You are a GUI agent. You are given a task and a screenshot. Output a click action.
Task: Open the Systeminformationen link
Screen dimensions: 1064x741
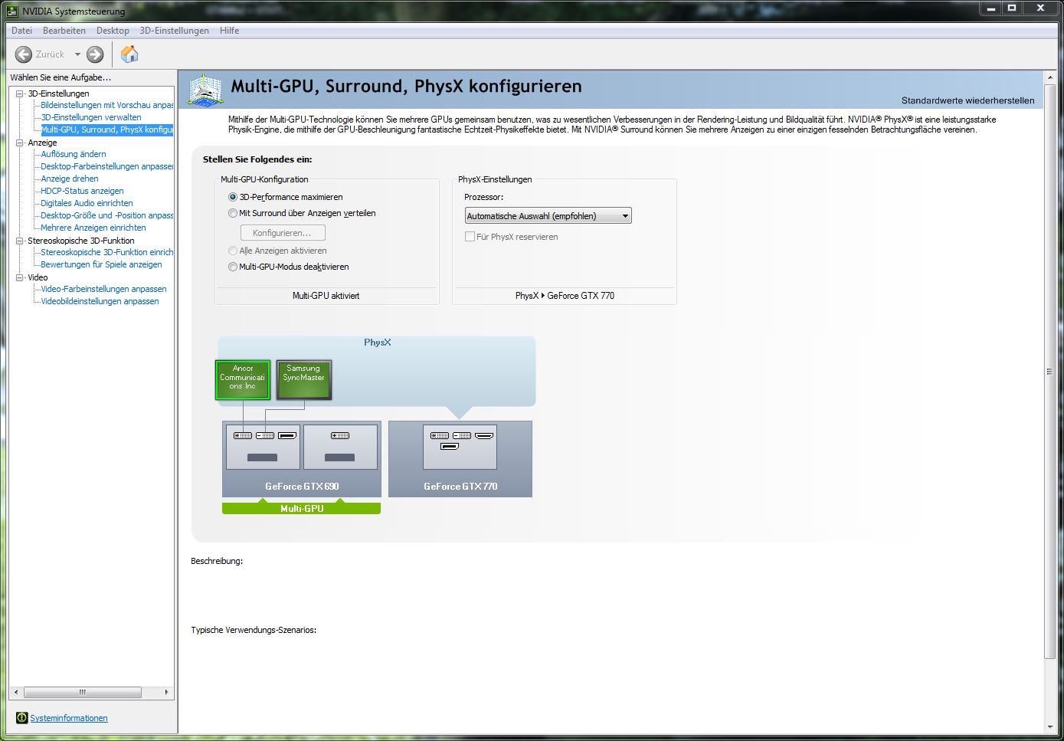coord(69,718)
